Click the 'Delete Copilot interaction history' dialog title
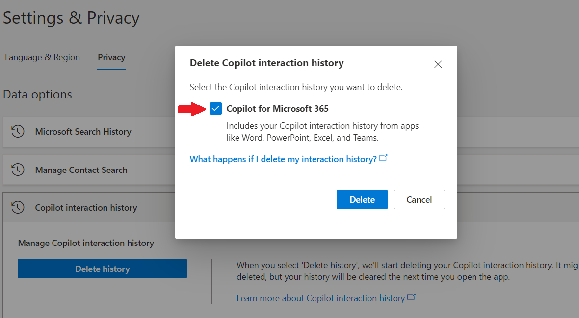This screenshot has width=579, height=318. [266, 63]
